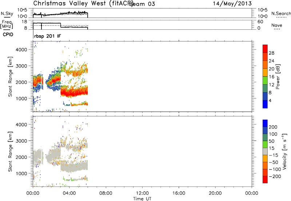Select the "Velocity [m s-1]" color bar title
Image resolution: width=291 pixels, height=201 pixels.
point(284,152)
